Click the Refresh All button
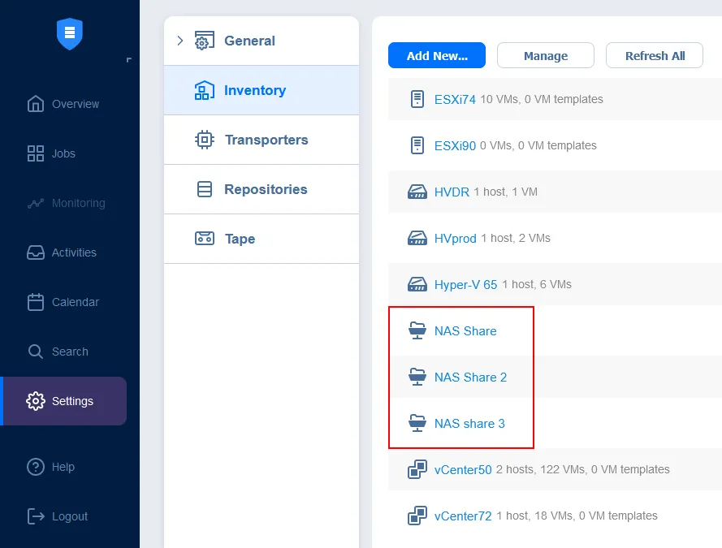The image size is (722, 548). (x=655, y=56)
